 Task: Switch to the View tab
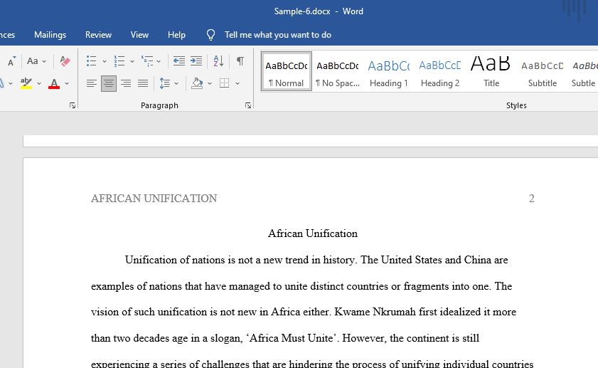pyautogui.click(x=139, y=35)
